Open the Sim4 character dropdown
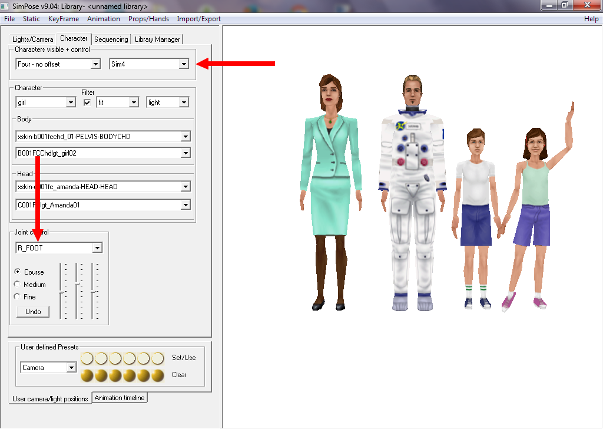 coord(184,64)
